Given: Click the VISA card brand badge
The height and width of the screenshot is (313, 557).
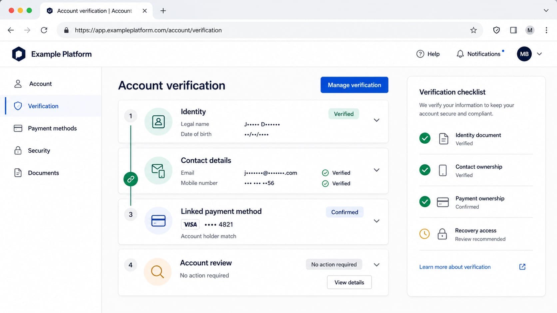Looking at the screenshot, I should coord(190,225).
